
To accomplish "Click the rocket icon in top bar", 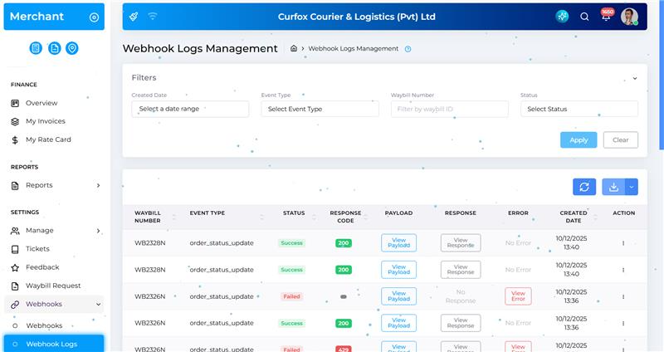I will 134,17.
